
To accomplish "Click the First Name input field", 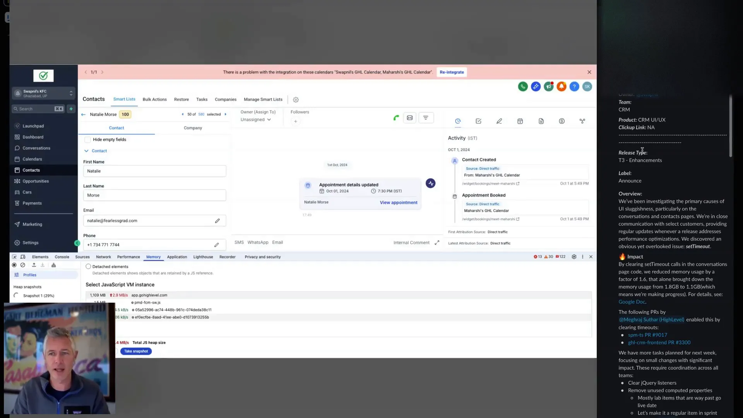I will 154,171.
